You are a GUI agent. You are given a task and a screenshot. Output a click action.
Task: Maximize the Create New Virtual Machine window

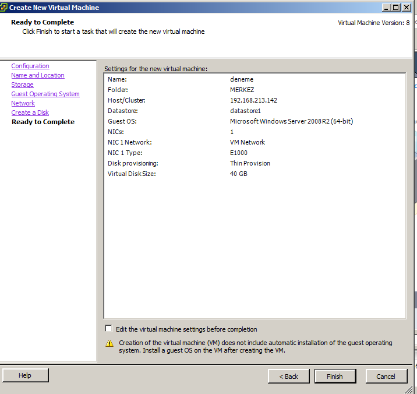pos(396,8)
